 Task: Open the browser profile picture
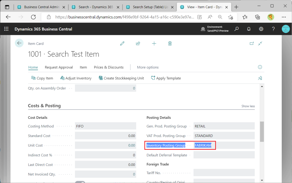point(271,17)
